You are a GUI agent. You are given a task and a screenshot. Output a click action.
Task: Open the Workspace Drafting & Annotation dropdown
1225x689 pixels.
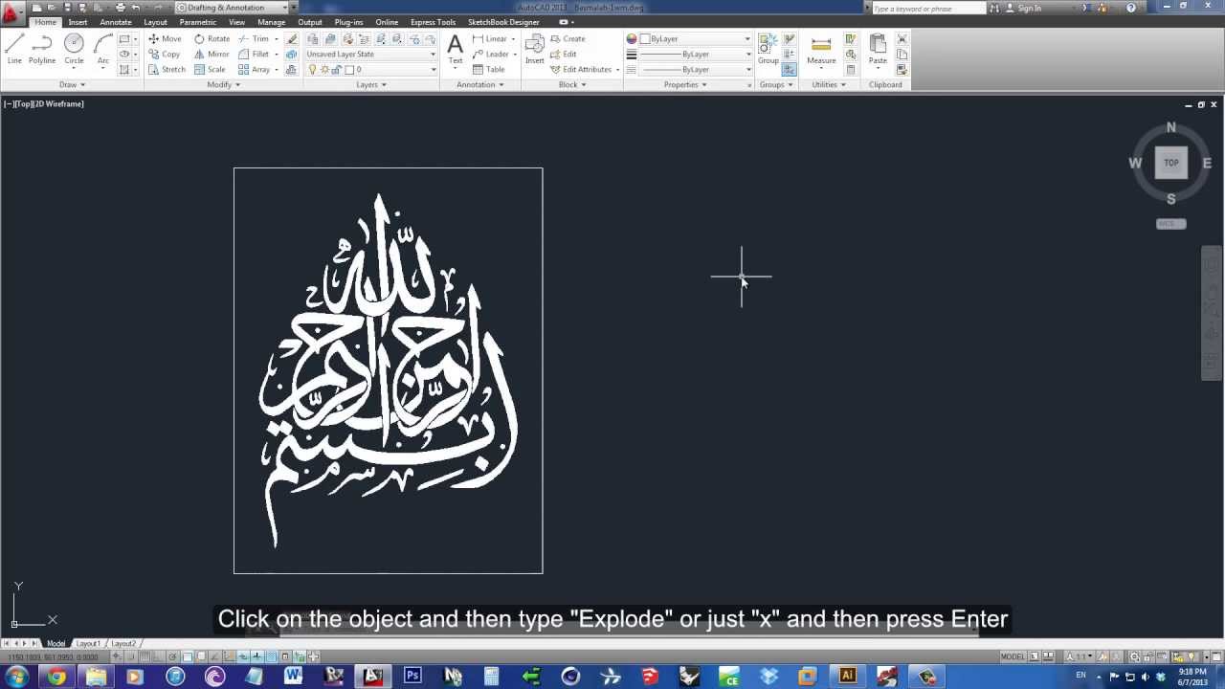click(x=237, y=8)
